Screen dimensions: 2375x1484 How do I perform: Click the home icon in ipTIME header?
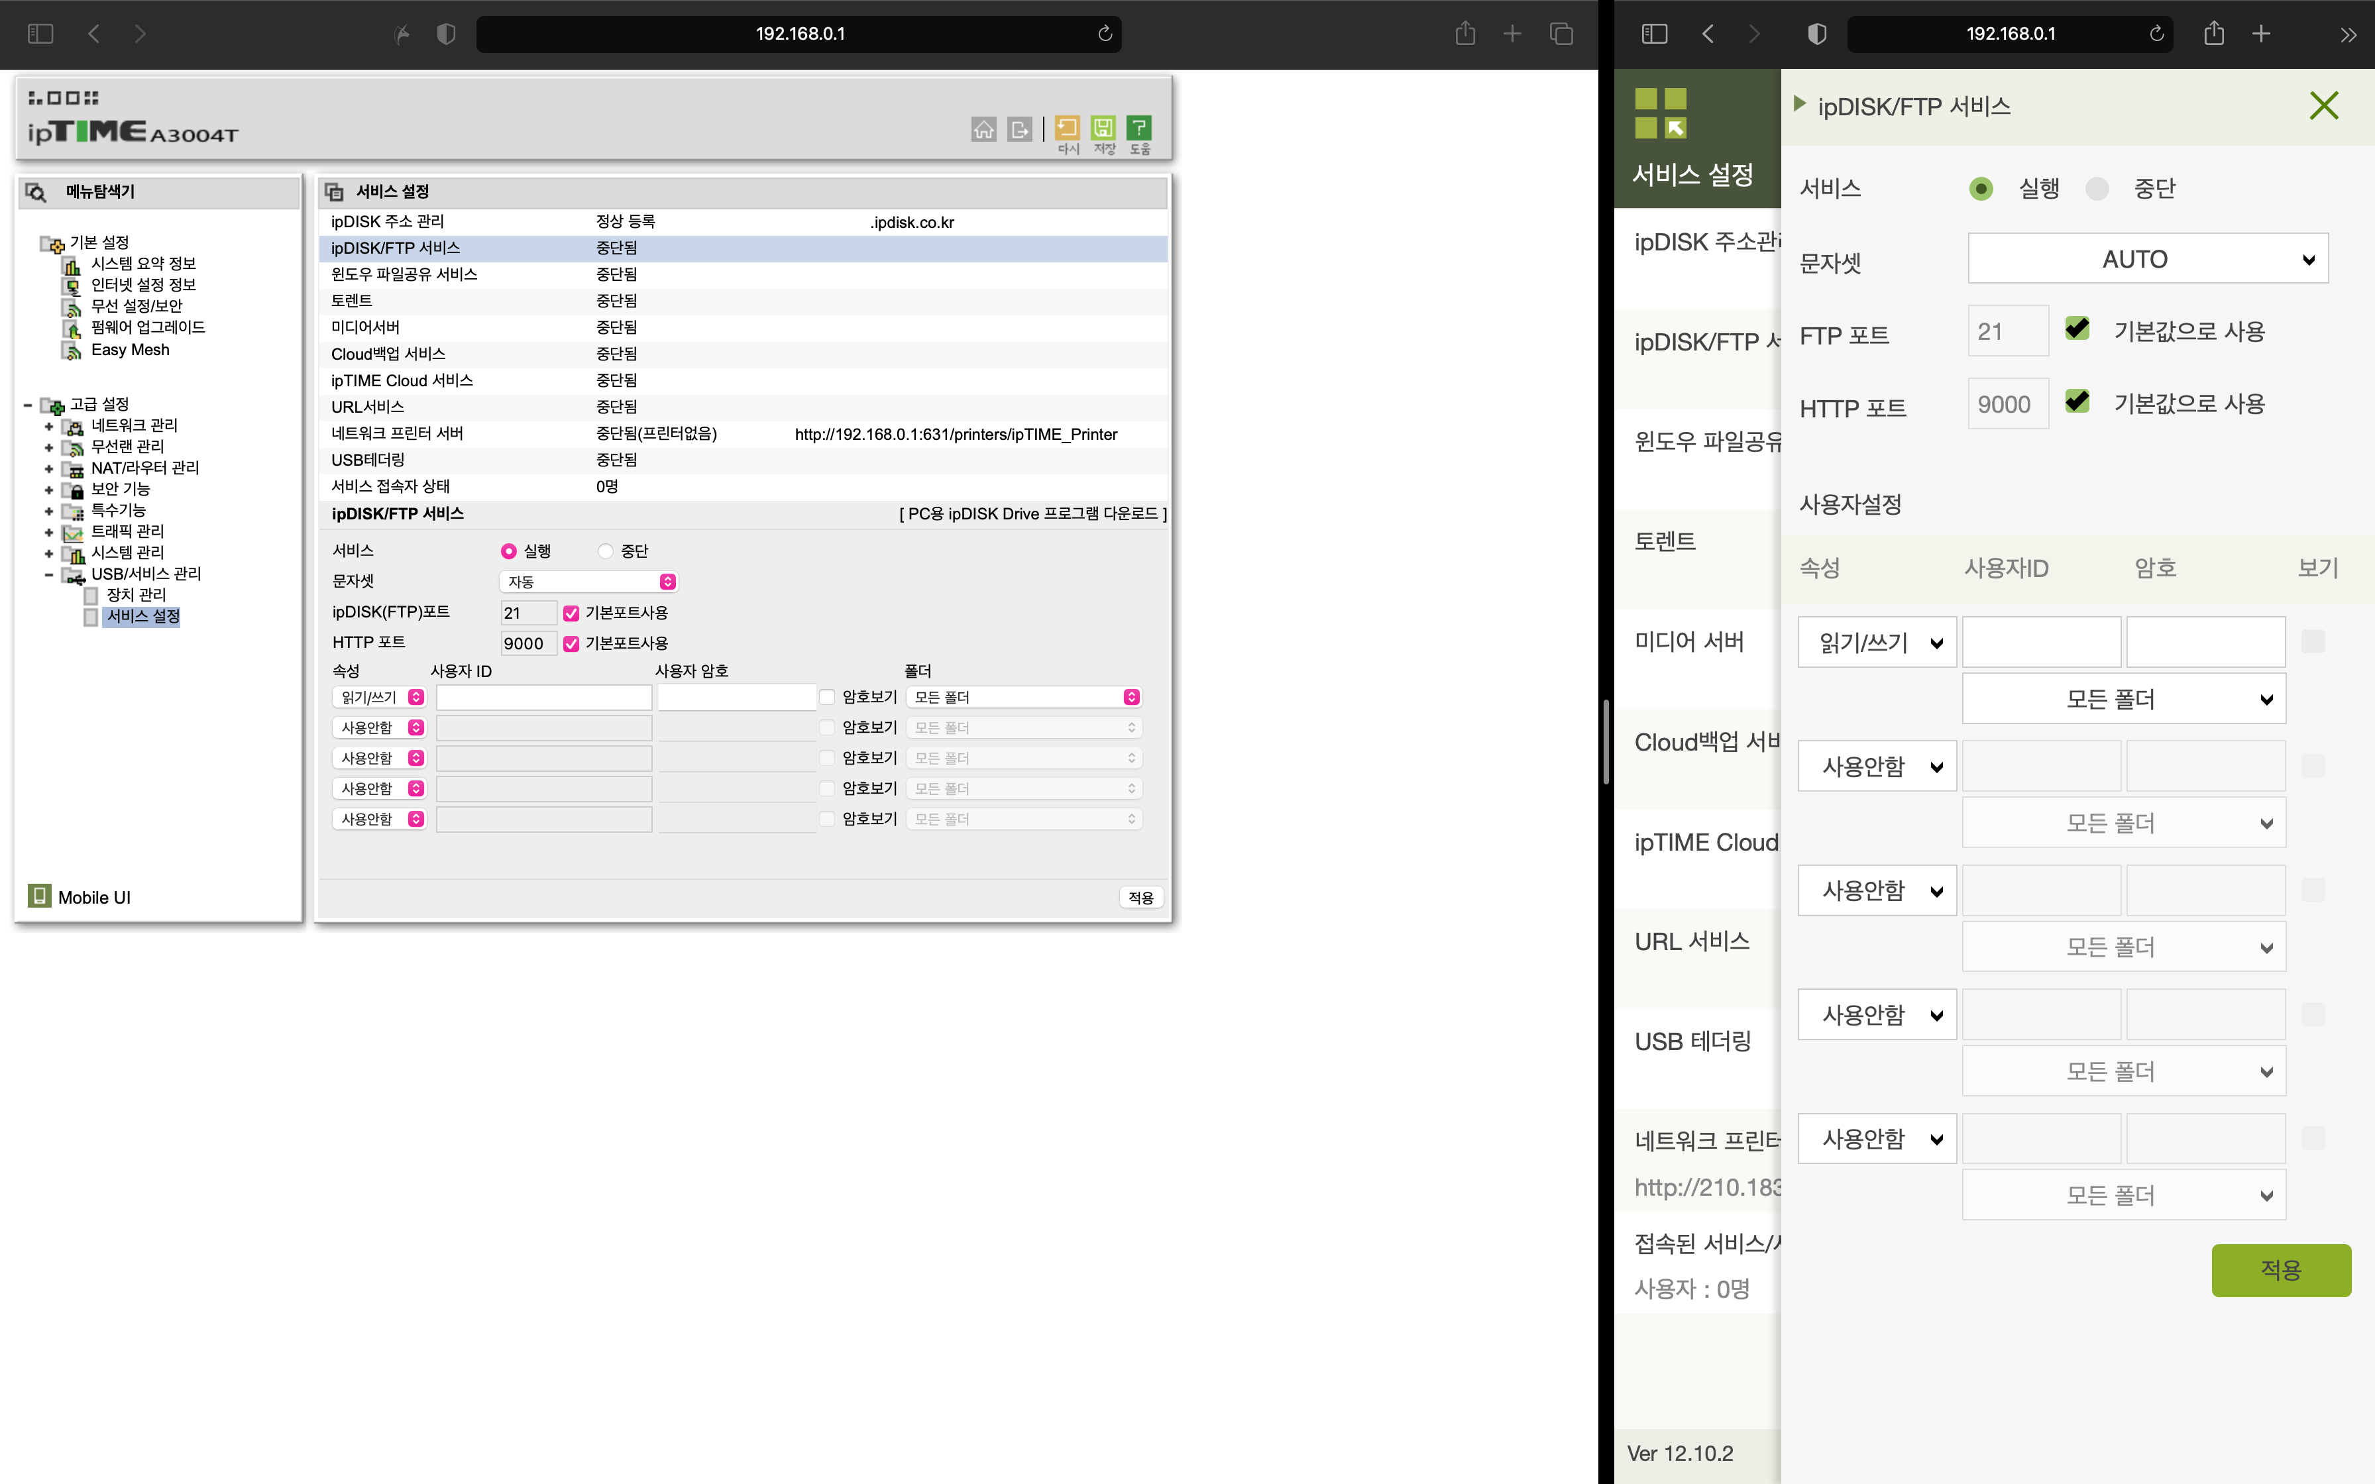(983, 130)
